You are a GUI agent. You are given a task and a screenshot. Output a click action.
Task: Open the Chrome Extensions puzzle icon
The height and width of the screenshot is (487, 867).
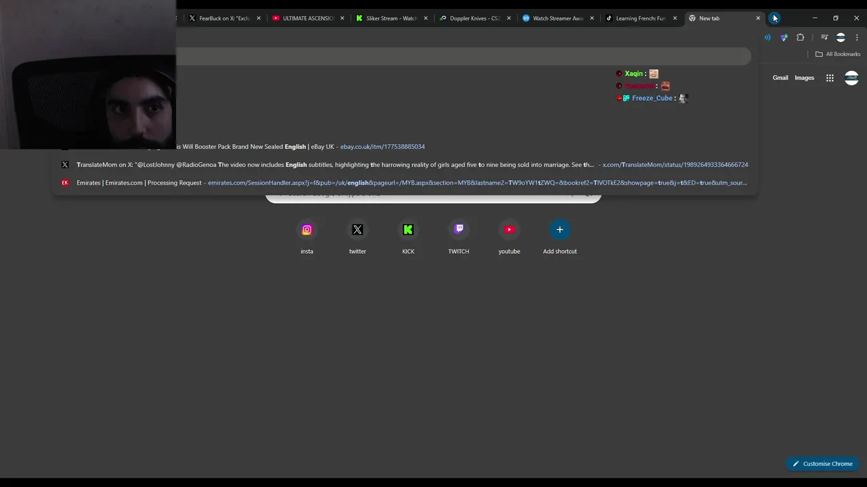coord(801,37)
